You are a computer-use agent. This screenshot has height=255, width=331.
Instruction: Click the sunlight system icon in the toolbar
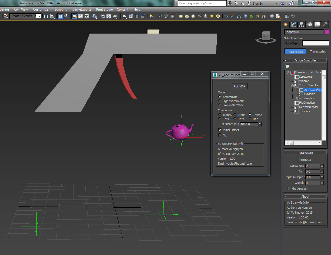[212, 16]
